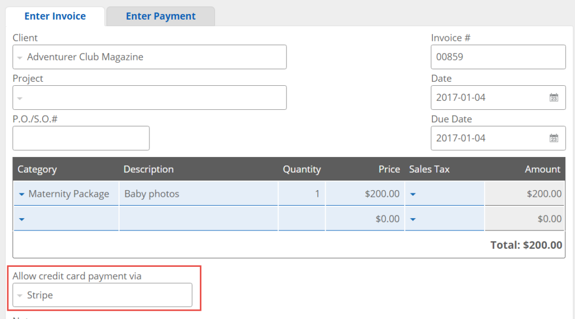575x319 pixels.
Task: Switch to the Enter Payment tab
Action: click(x=161, y=16)
